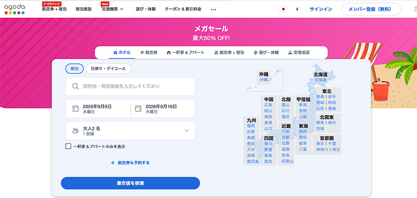Change currency via the ¥ symbol
This screenshot has height=198, width=417.
[297, 9]
